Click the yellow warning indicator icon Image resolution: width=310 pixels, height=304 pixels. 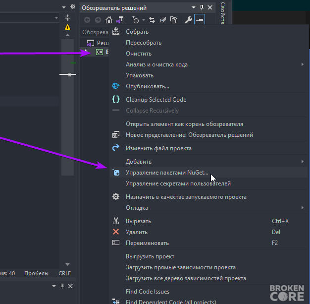(68, 27)
